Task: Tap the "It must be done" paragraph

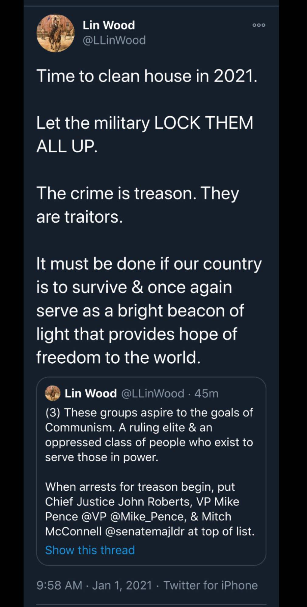Action: click(148, 310)
